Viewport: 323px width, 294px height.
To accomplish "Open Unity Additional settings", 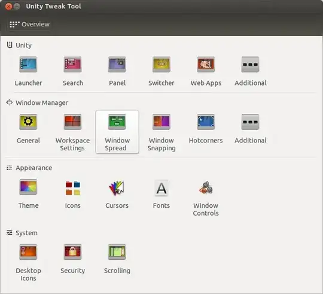I will tap(250, 71).
